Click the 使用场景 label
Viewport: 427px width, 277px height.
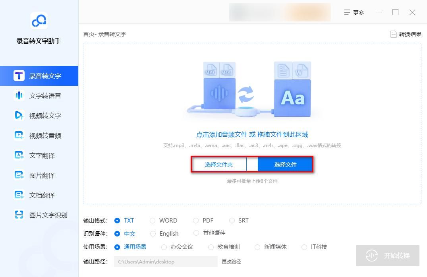[x=95, y=247]
